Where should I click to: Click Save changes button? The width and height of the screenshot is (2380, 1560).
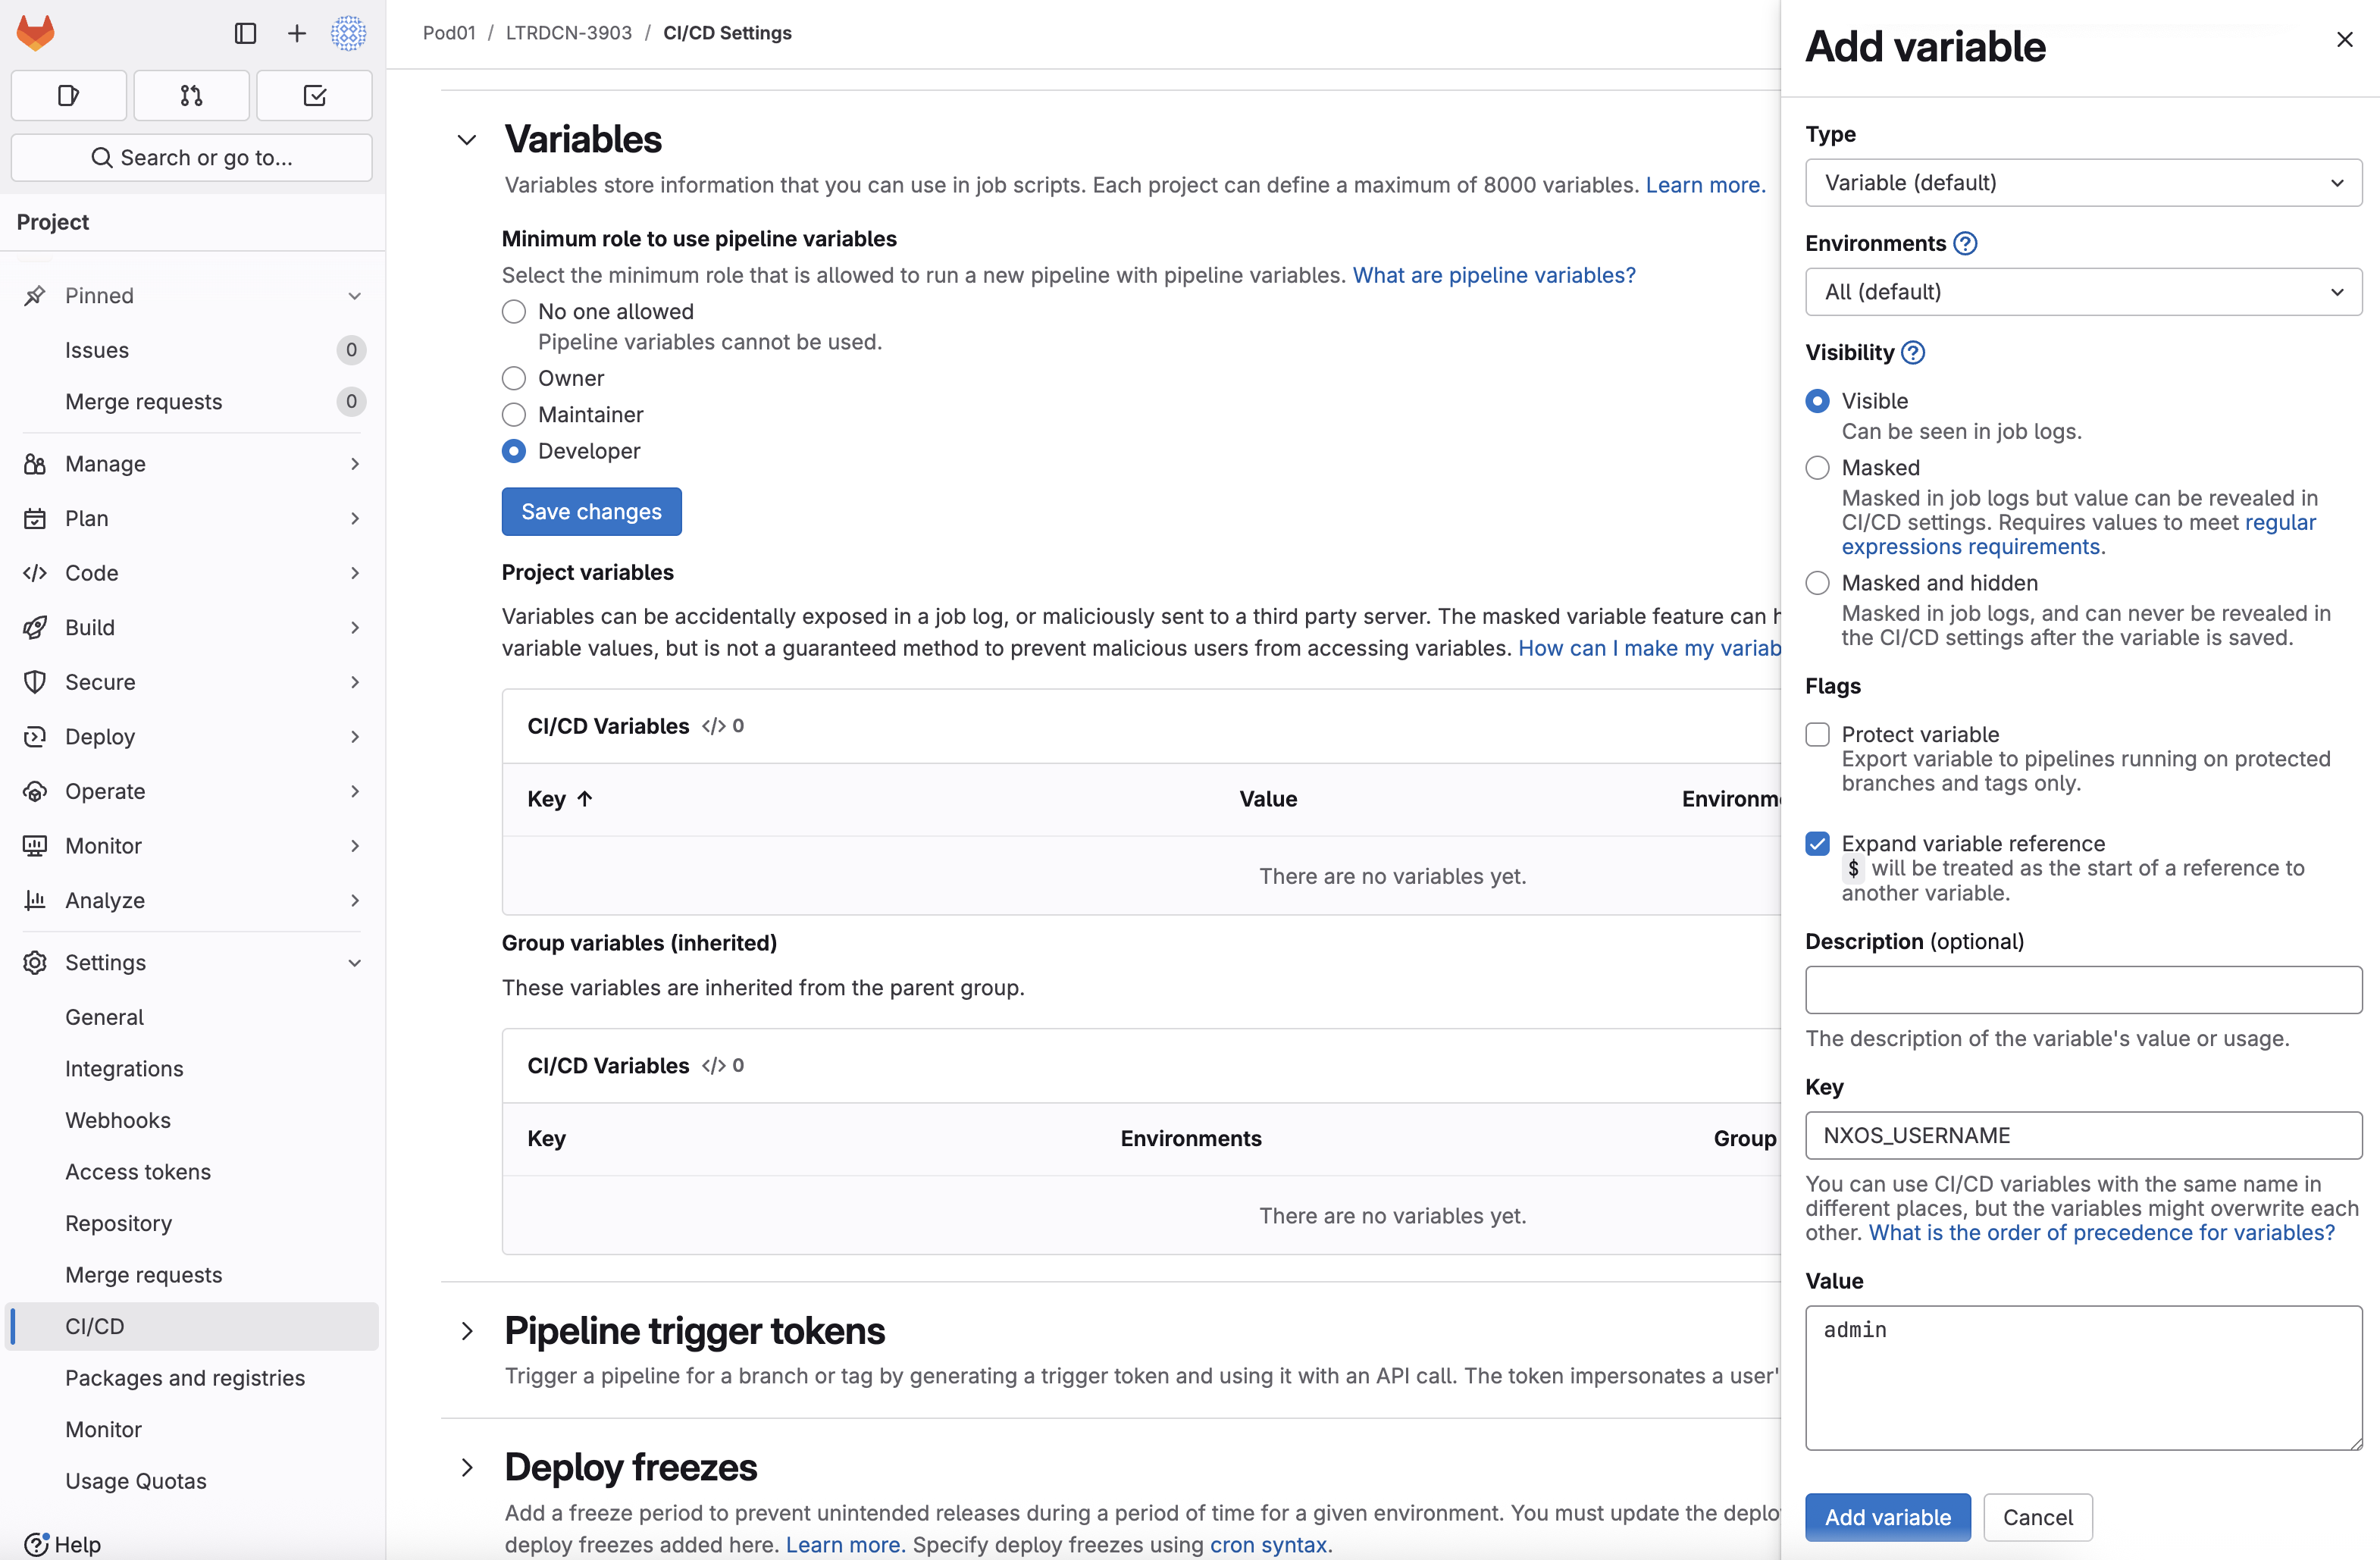click(591, 512)
